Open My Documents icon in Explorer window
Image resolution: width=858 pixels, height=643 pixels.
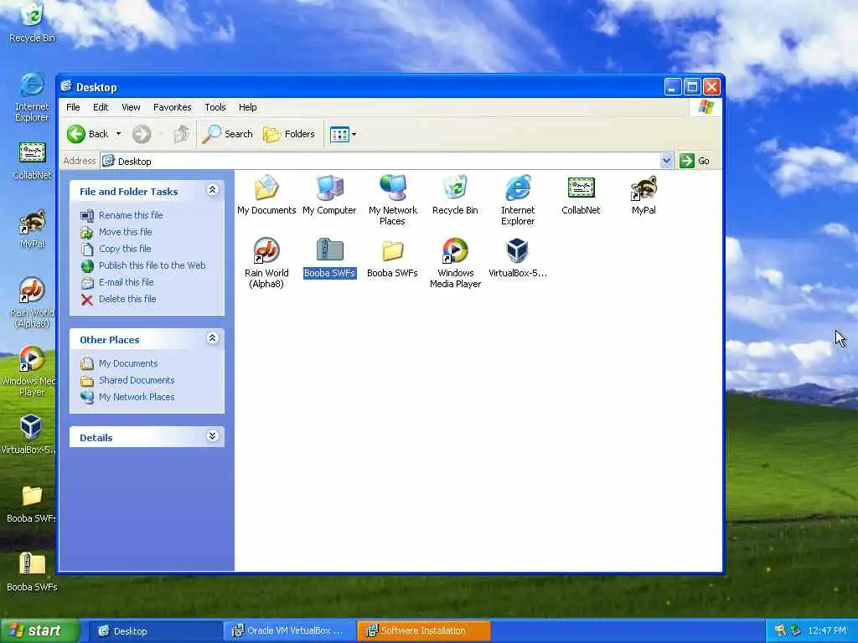point(266,188)
